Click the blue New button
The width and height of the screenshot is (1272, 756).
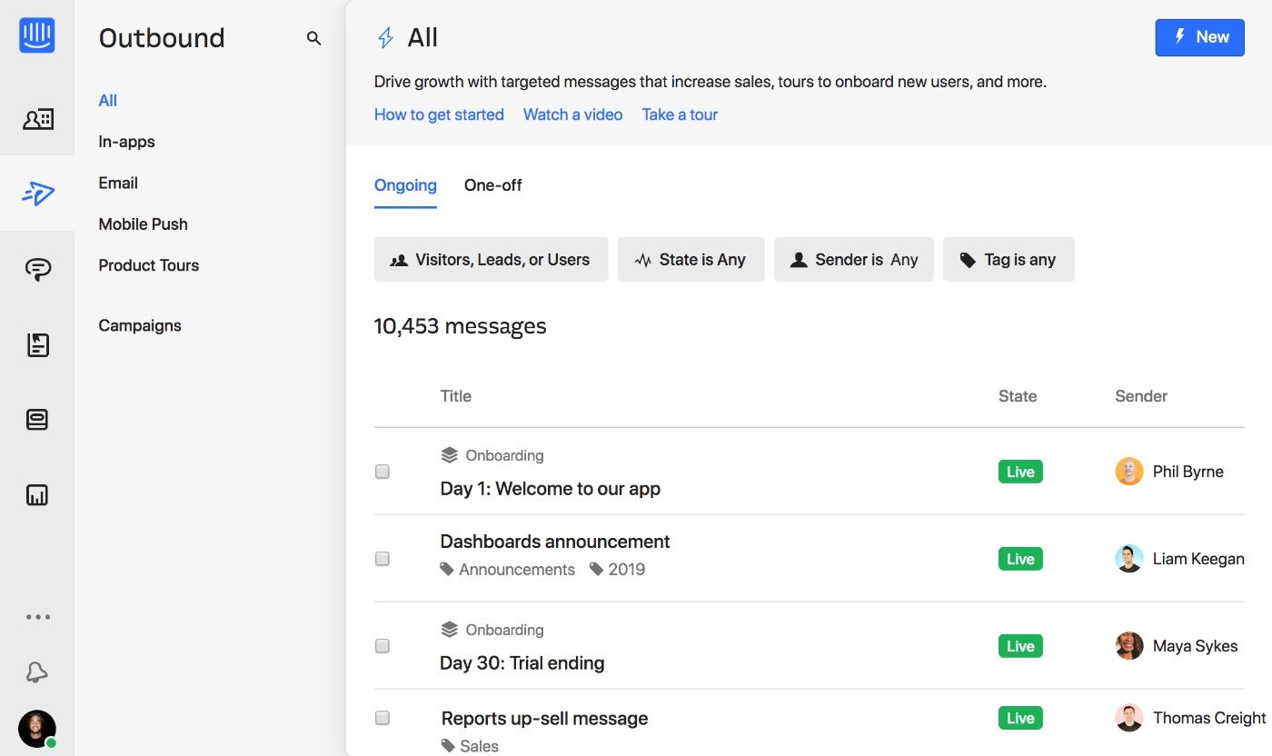point(1199,37)
